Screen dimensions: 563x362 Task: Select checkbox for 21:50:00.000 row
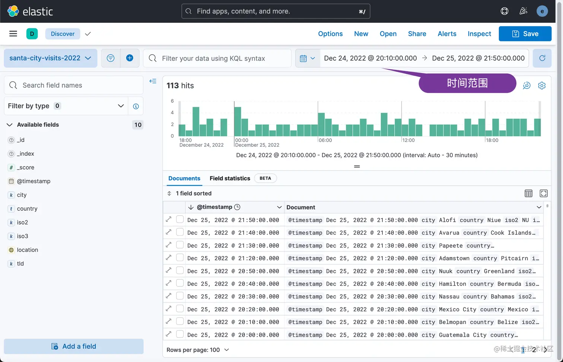180,219
